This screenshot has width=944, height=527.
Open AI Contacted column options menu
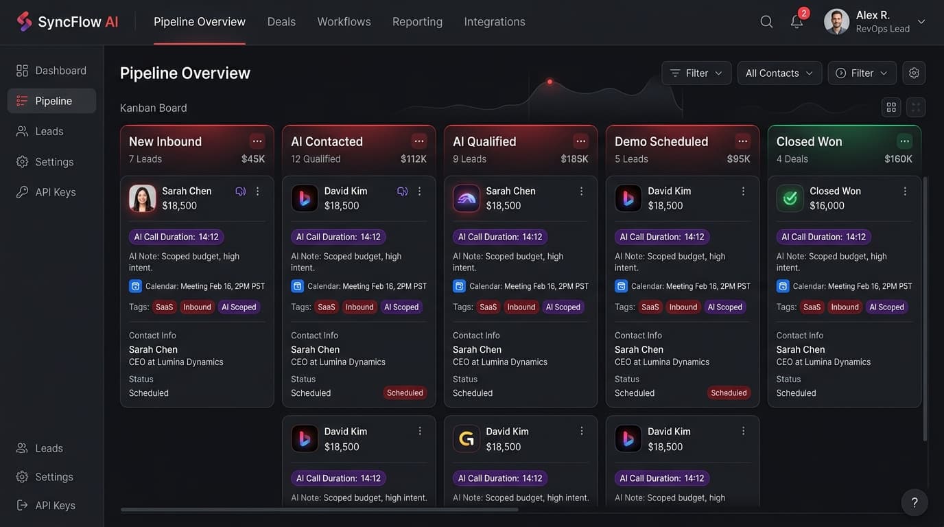(419, 141)
